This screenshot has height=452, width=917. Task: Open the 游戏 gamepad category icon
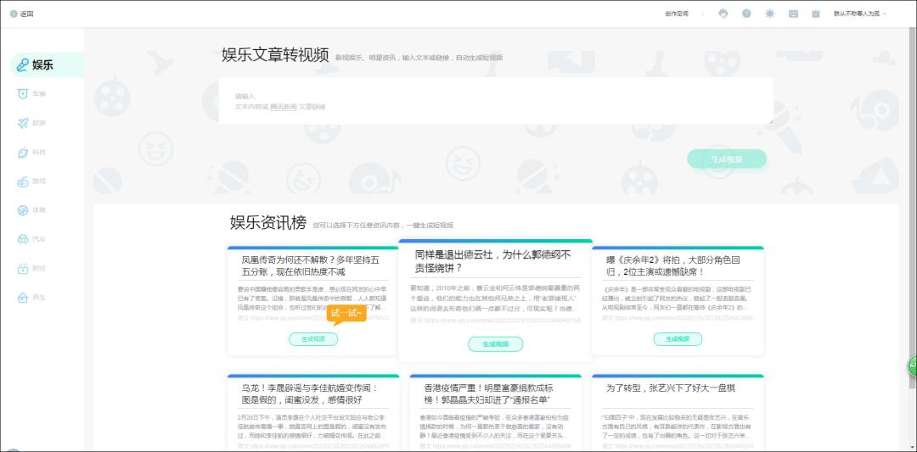click(23, 181)
